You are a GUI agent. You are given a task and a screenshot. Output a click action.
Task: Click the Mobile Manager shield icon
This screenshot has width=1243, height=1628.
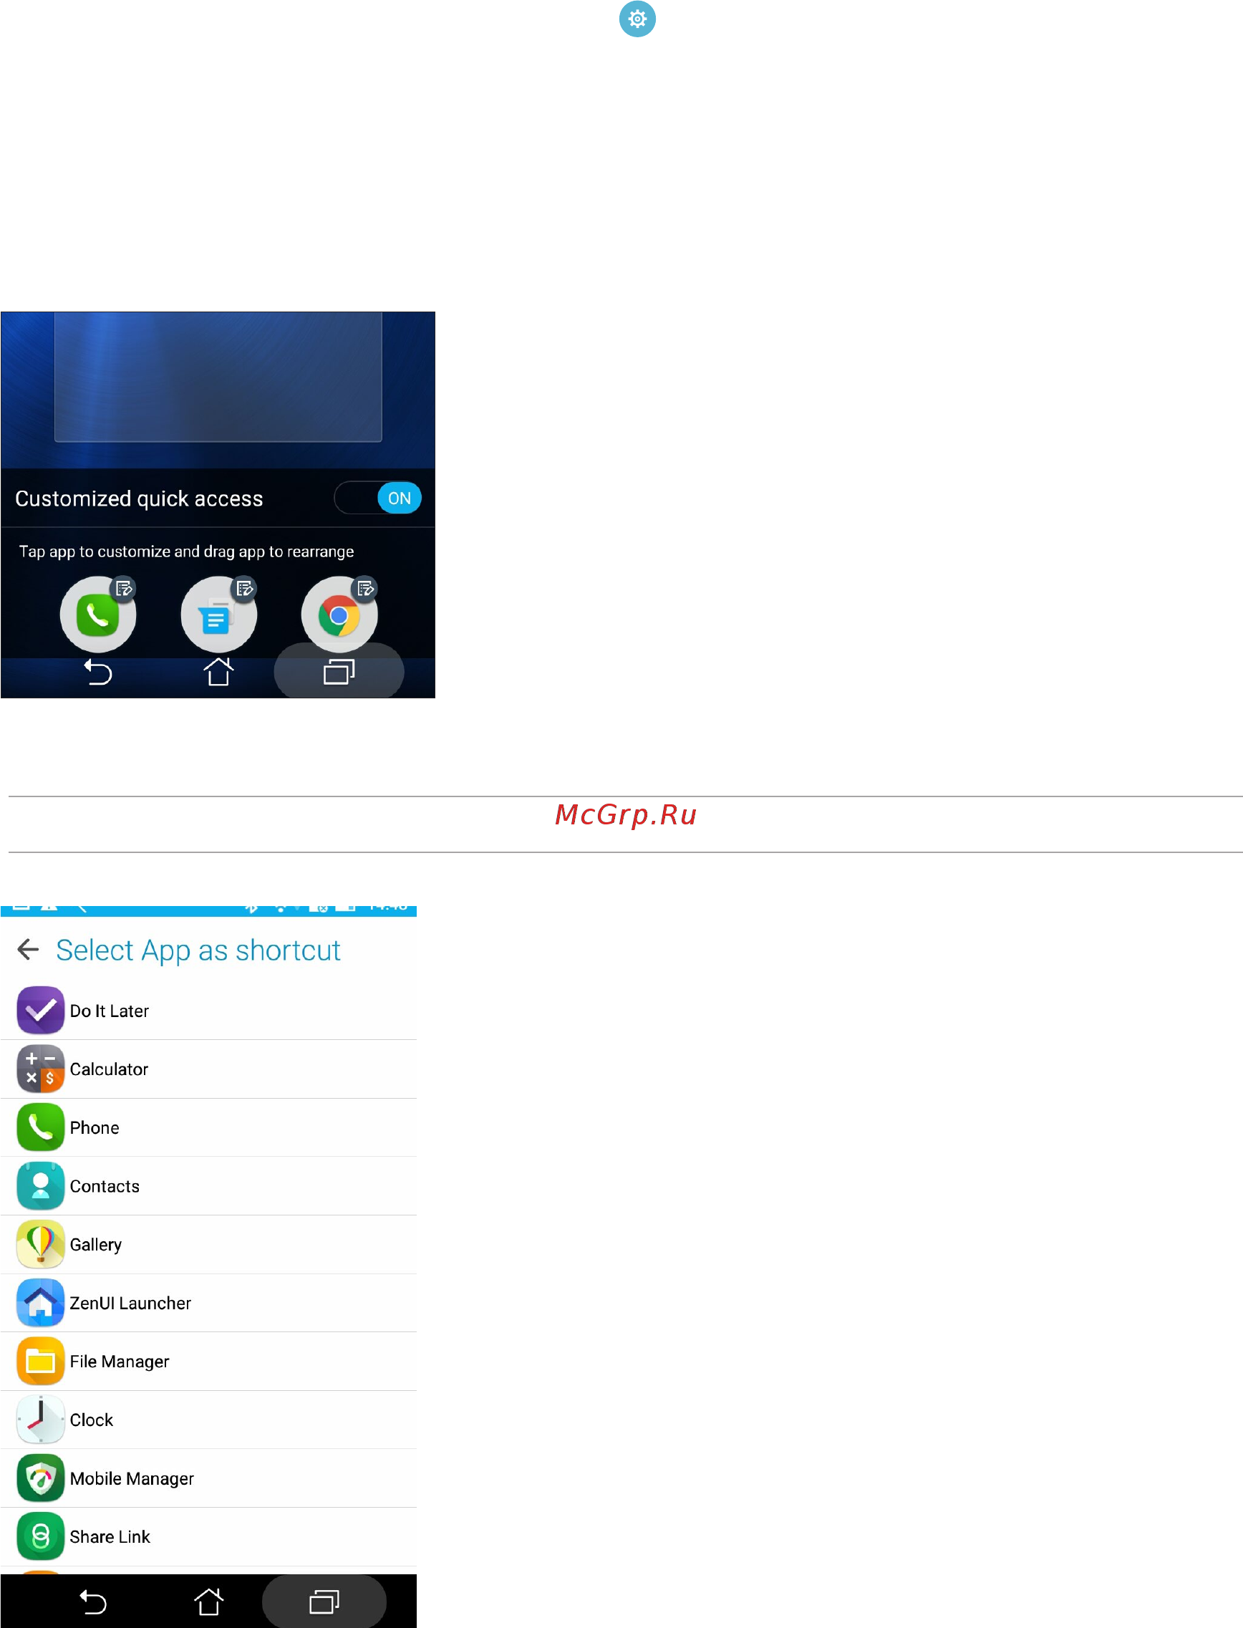[x=41, y=1478]
